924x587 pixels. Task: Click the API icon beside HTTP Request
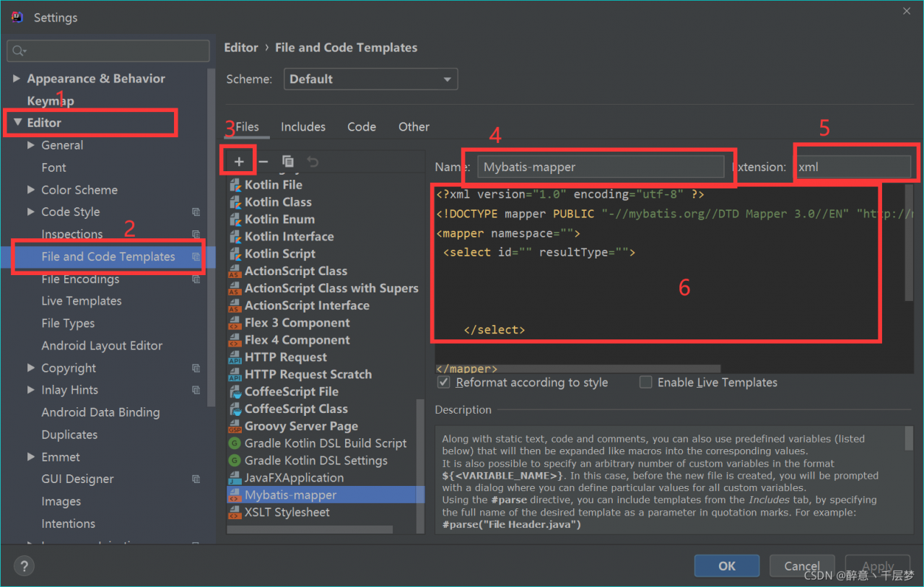[235, 357]
